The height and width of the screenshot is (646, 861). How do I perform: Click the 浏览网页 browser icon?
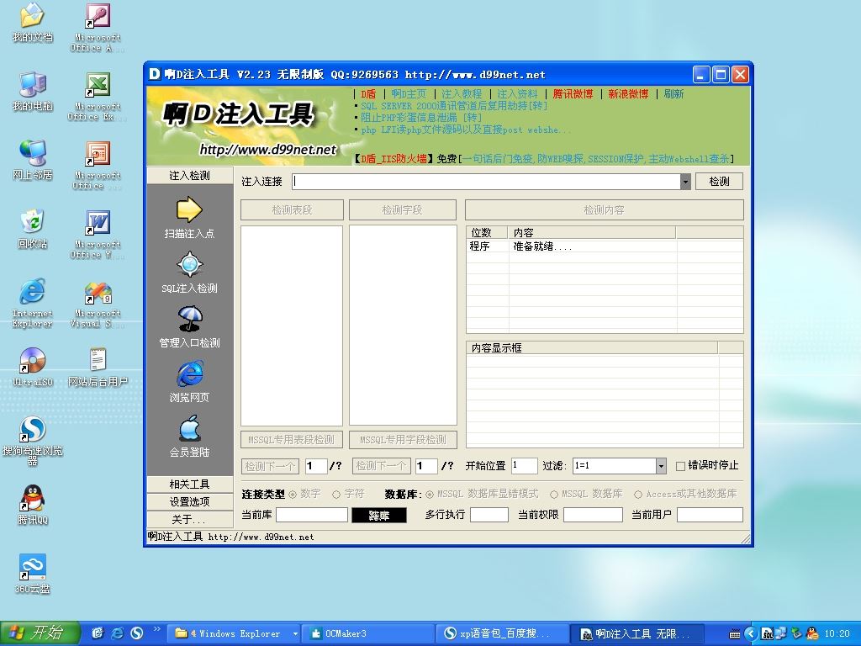(x=189, y=373)
